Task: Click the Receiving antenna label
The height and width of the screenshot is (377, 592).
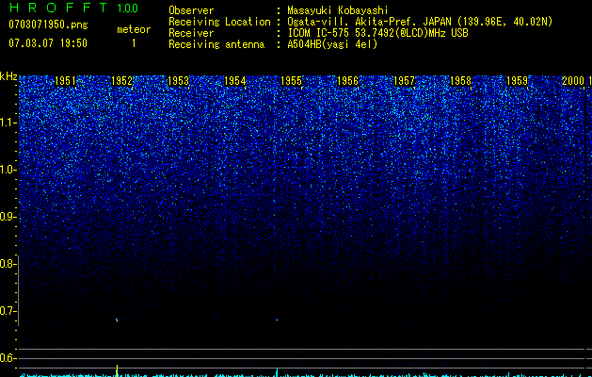Action: (216, 44)
